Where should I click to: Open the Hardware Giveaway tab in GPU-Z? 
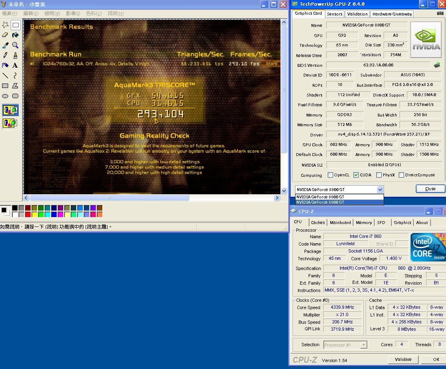392,14
